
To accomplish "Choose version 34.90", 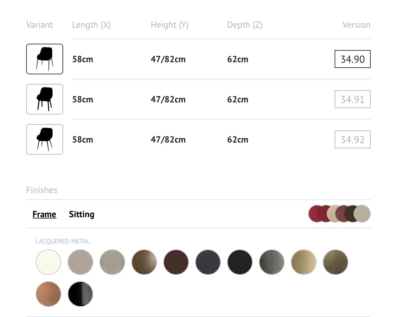I will coord(352,59).
